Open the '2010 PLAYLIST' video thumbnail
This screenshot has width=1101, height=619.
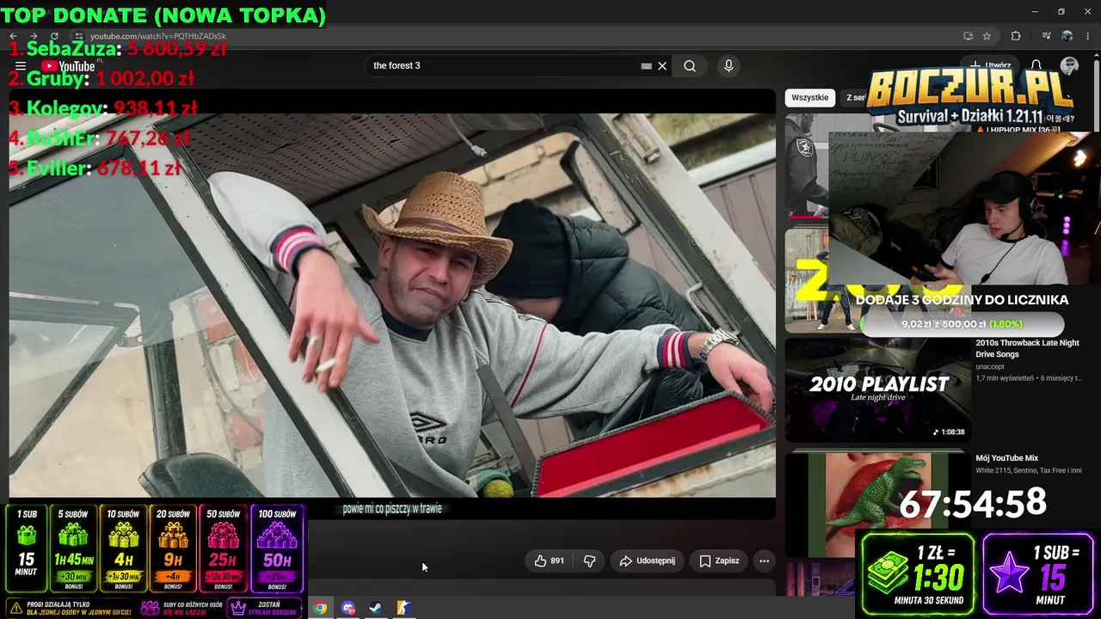click(878, 389)
